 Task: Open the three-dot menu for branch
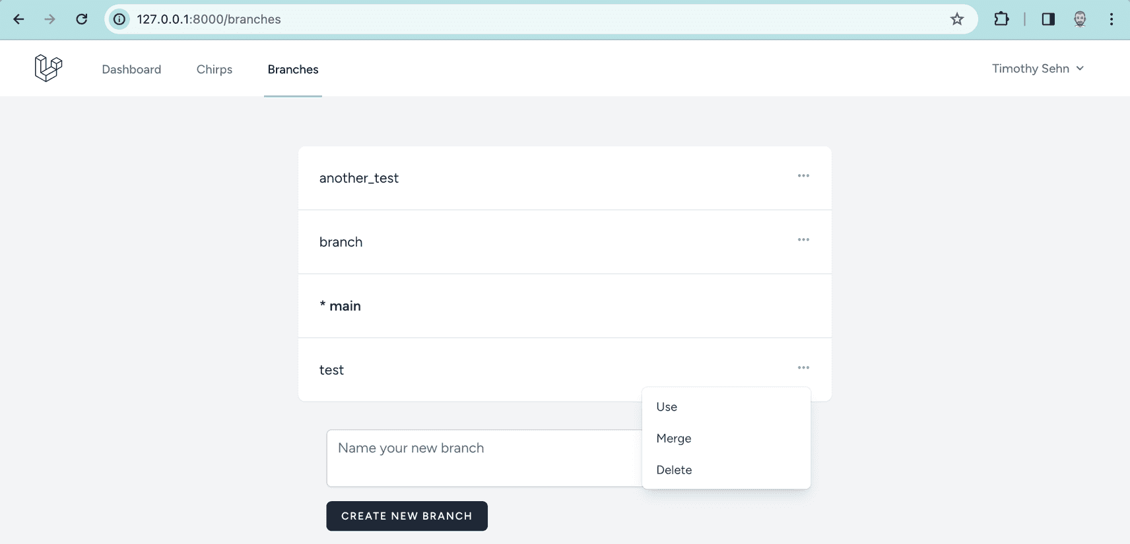click(803, 239)
